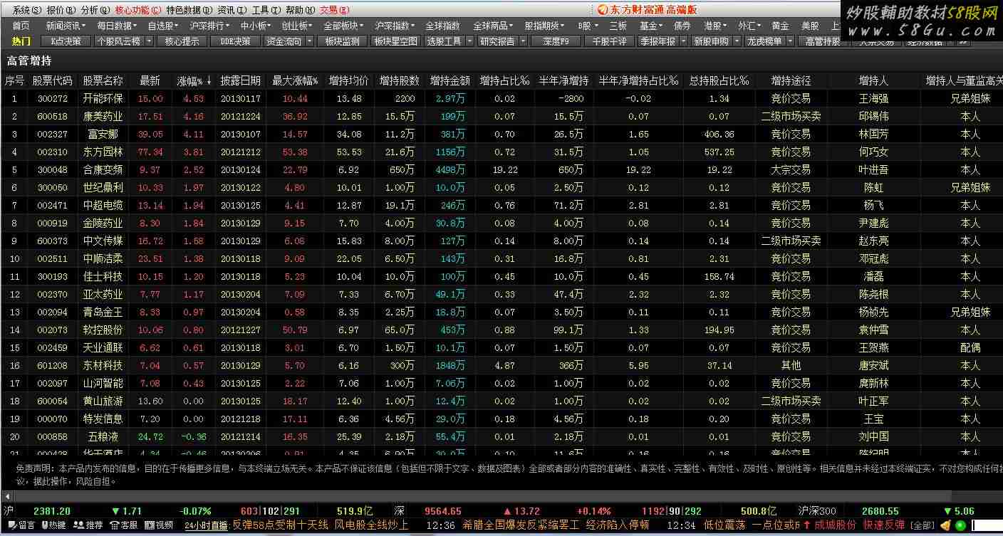Open the 核心功能(C) menu
Viewport: 1003px width, 536px height.
[137, 10]
